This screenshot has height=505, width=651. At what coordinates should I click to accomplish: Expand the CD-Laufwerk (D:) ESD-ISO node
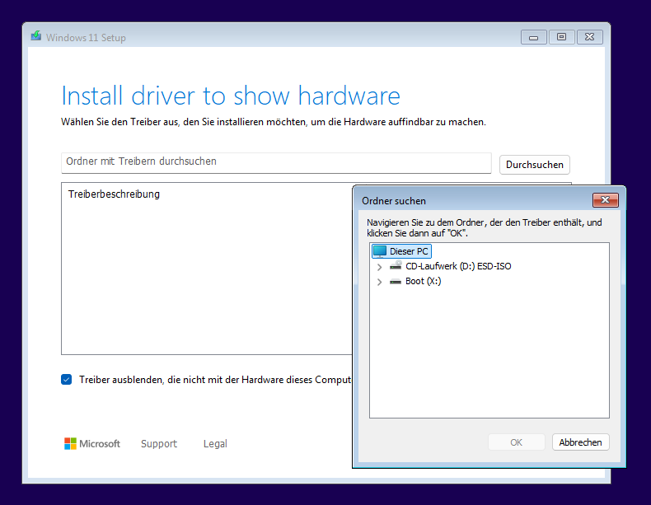click(379, 267)
